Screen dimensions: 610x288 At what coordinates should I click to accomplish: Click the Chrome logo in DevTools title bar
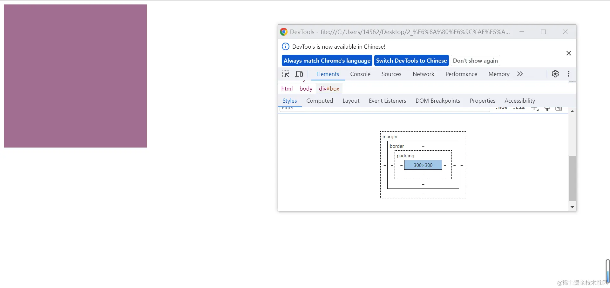[x=284, y=32]
